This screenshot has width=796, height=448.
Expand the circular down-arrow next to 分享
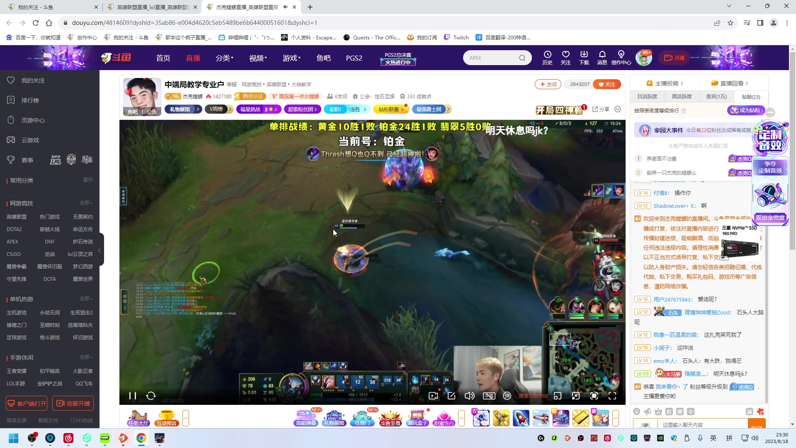tap(618, 109)
